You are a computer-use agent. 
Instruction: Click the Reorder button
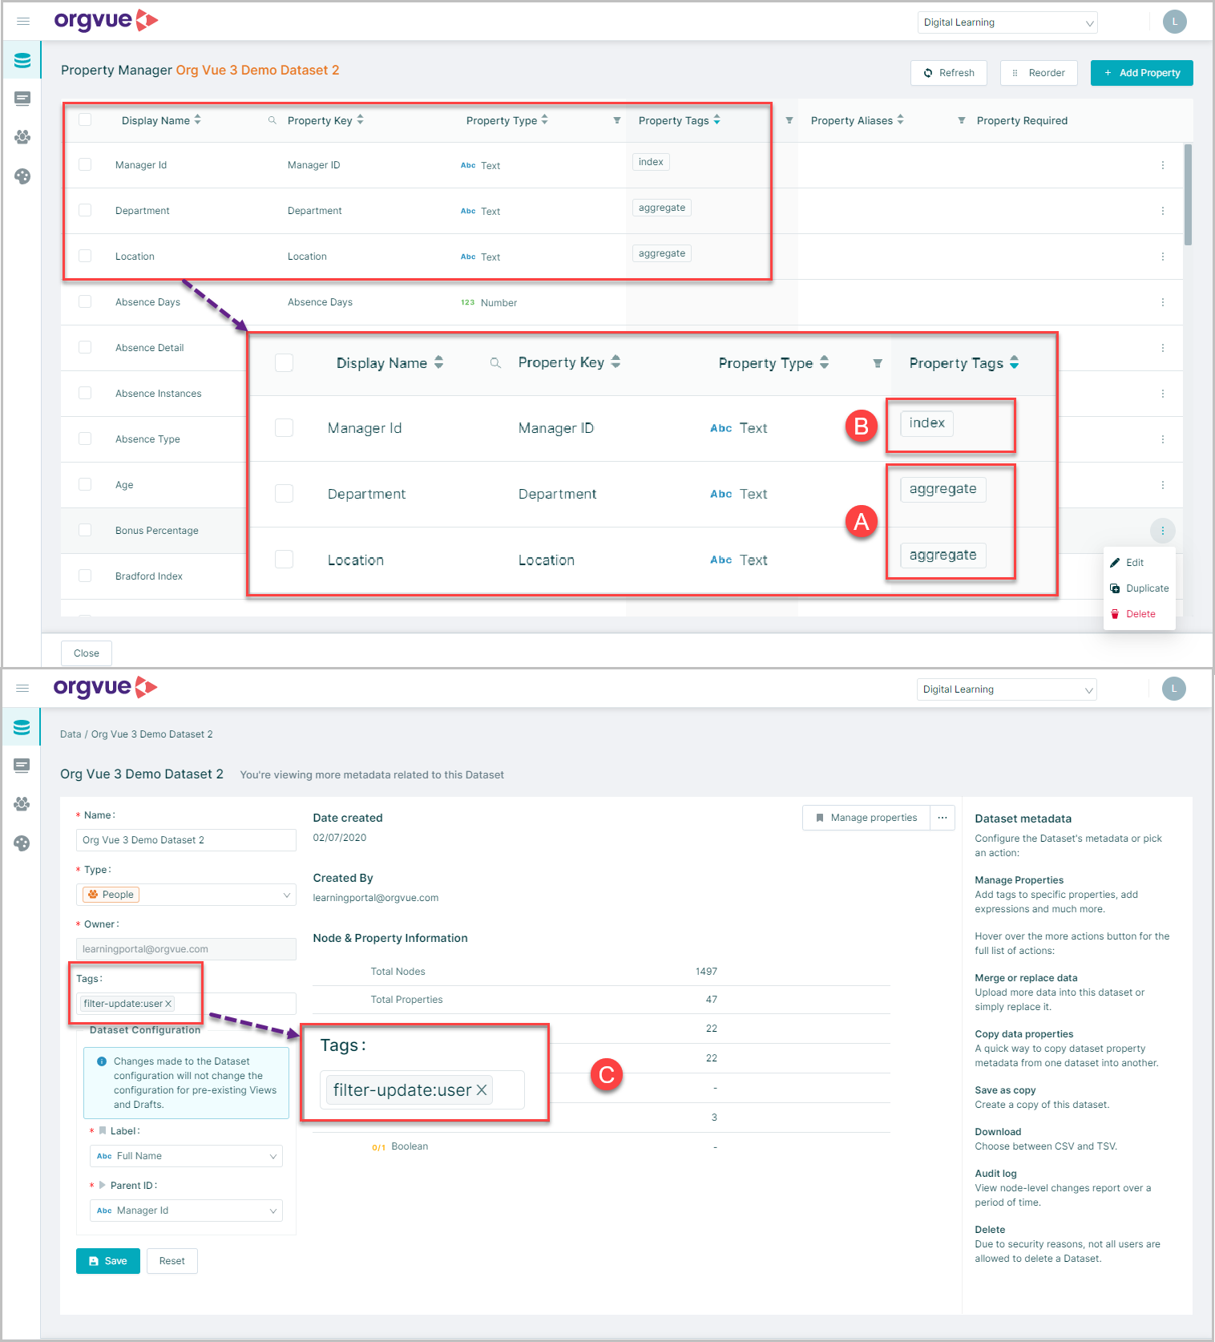[1039, 73]
